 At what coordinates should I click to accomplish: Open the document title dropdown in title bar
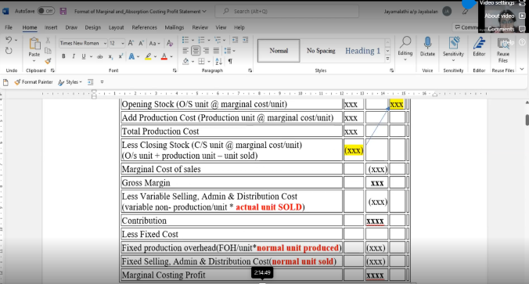click(204, 12)
